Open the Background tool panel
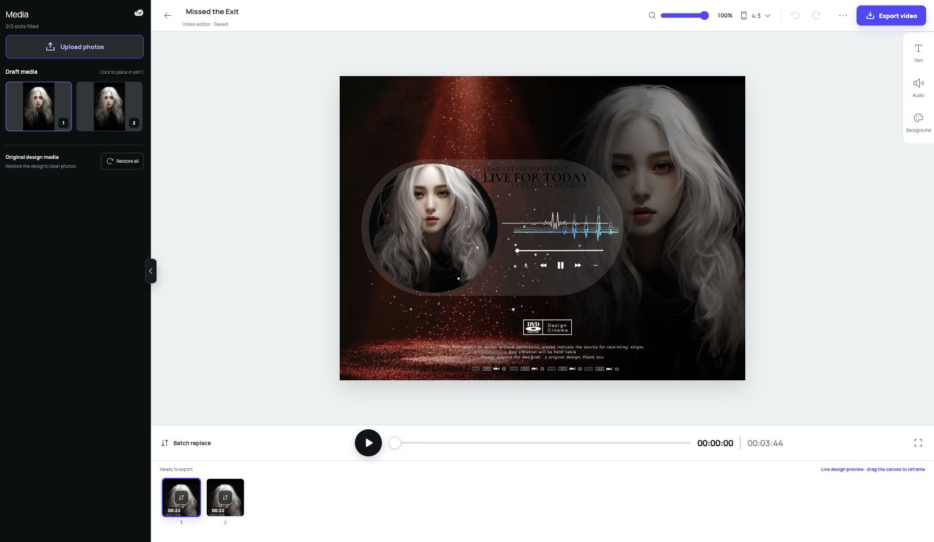Screen dimensions: 934x542 (x=918, y=122)
